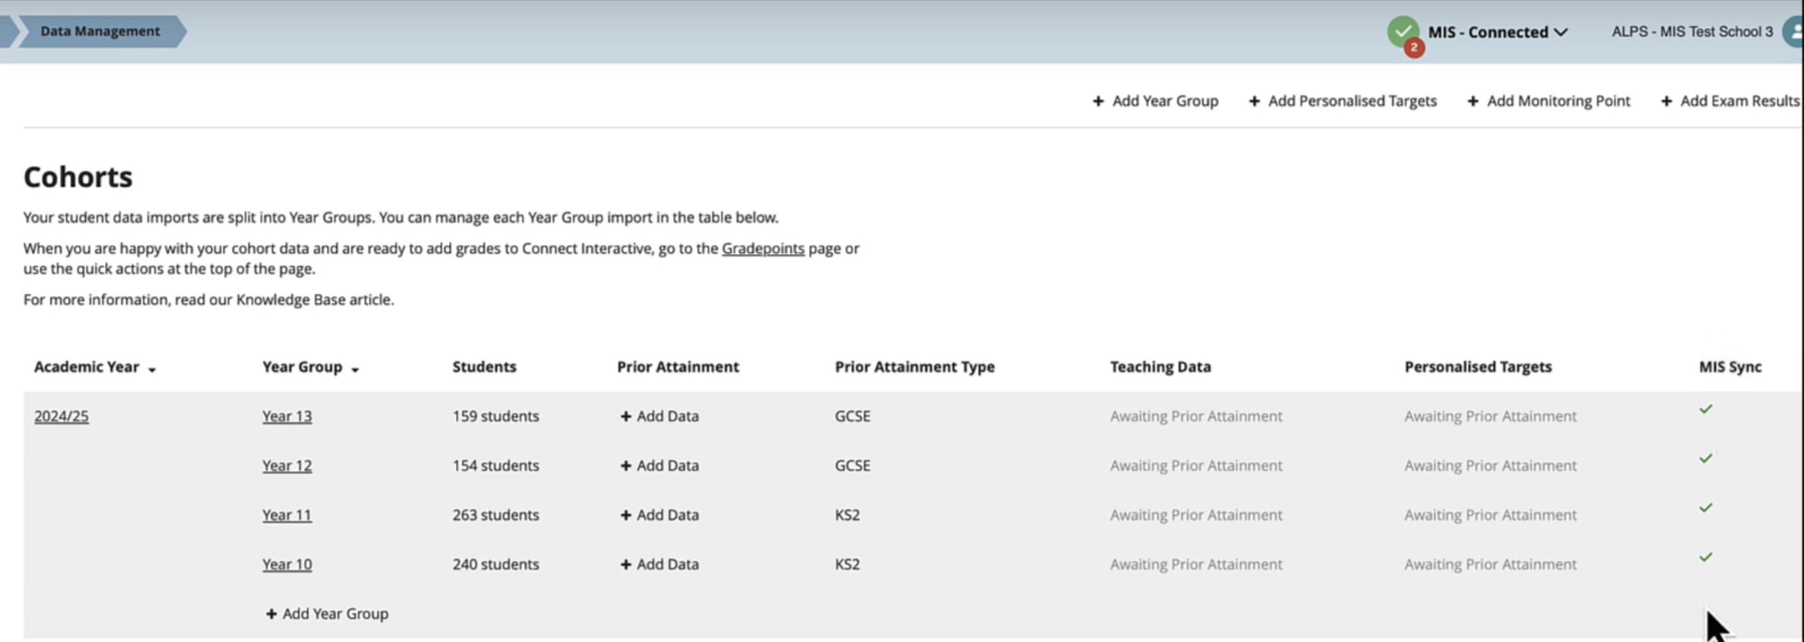Image resolution: width=1804 pixels, height=642 pixels.
Task: Click Add Personalised Targets
Action: 1342,101
